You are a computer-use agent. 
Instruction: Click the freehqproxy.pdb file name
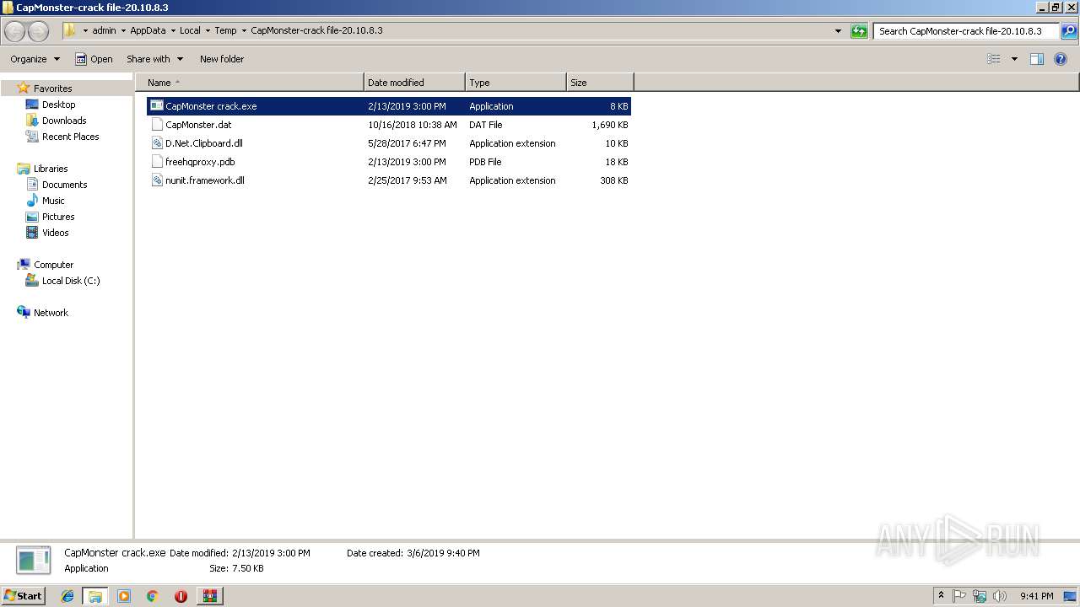pyautogui.click(x=200, y=162)
